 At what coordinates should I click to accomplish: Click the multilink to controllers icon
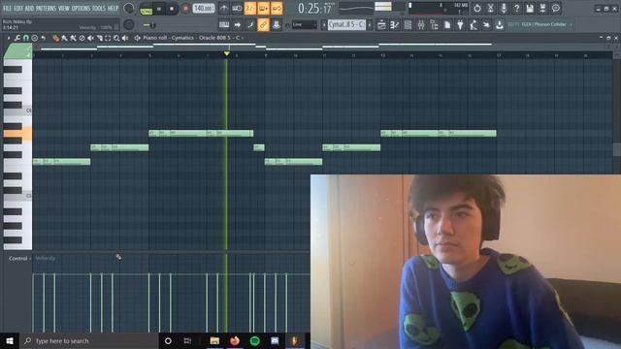(277, 25)
